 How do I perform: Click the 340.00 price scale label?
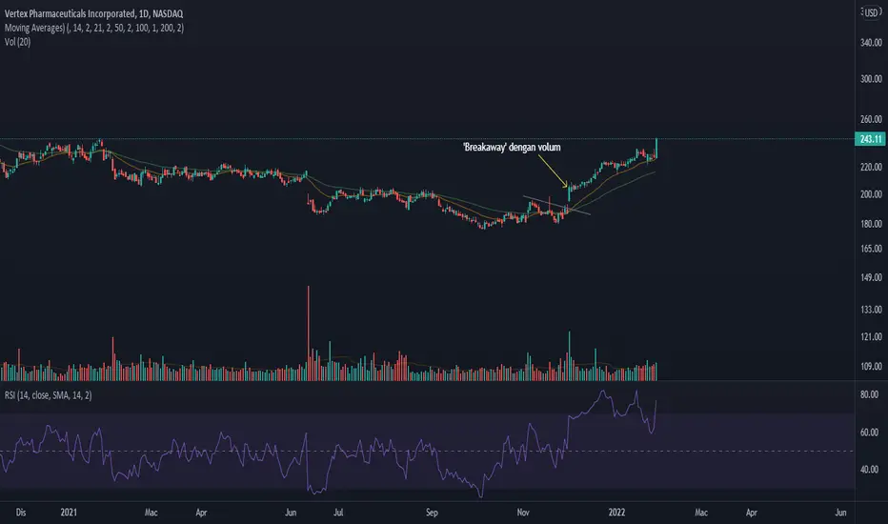[871, 43]
